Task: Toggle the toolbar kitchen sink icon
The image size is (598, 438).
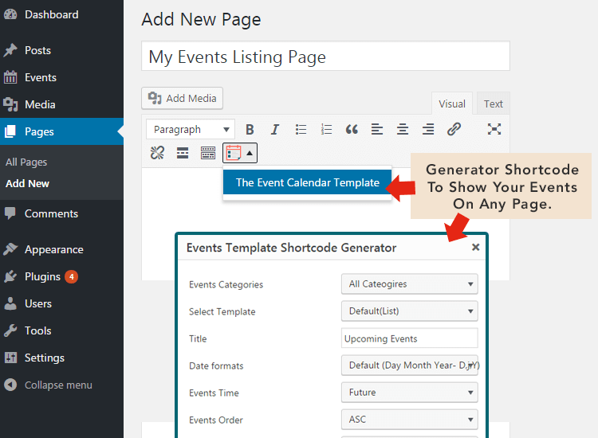Action: [x=208, y=153]
